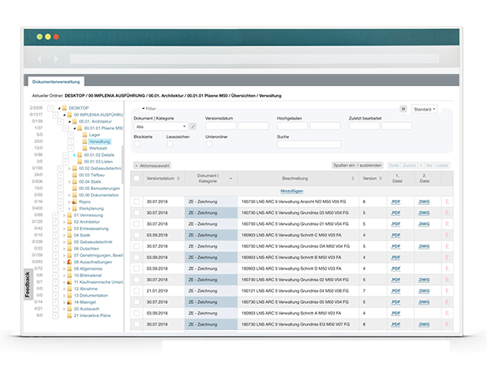The image size is (487, 373).
Task: Click the Spalten ein-/ausblenden button
Action: point(358,166)
